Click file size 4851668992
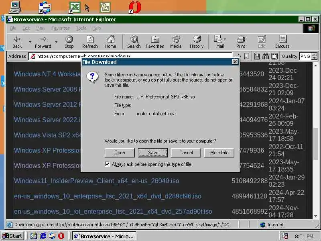321x241 pixels. [250, 211]
